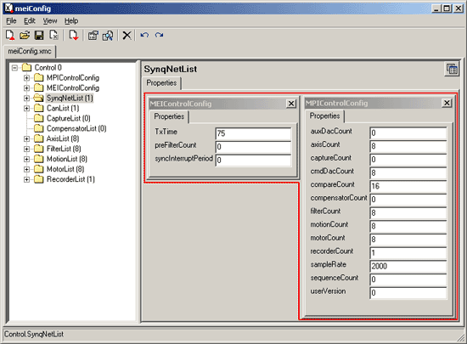Select CaptureList (0) in the tree
Screen dimensions: 467x344
point(69,118)
